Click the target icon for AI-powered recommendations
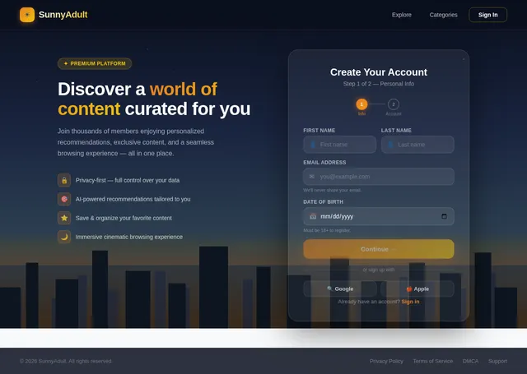The width and height of the screenshot is (527, 374). coord(64,199)
